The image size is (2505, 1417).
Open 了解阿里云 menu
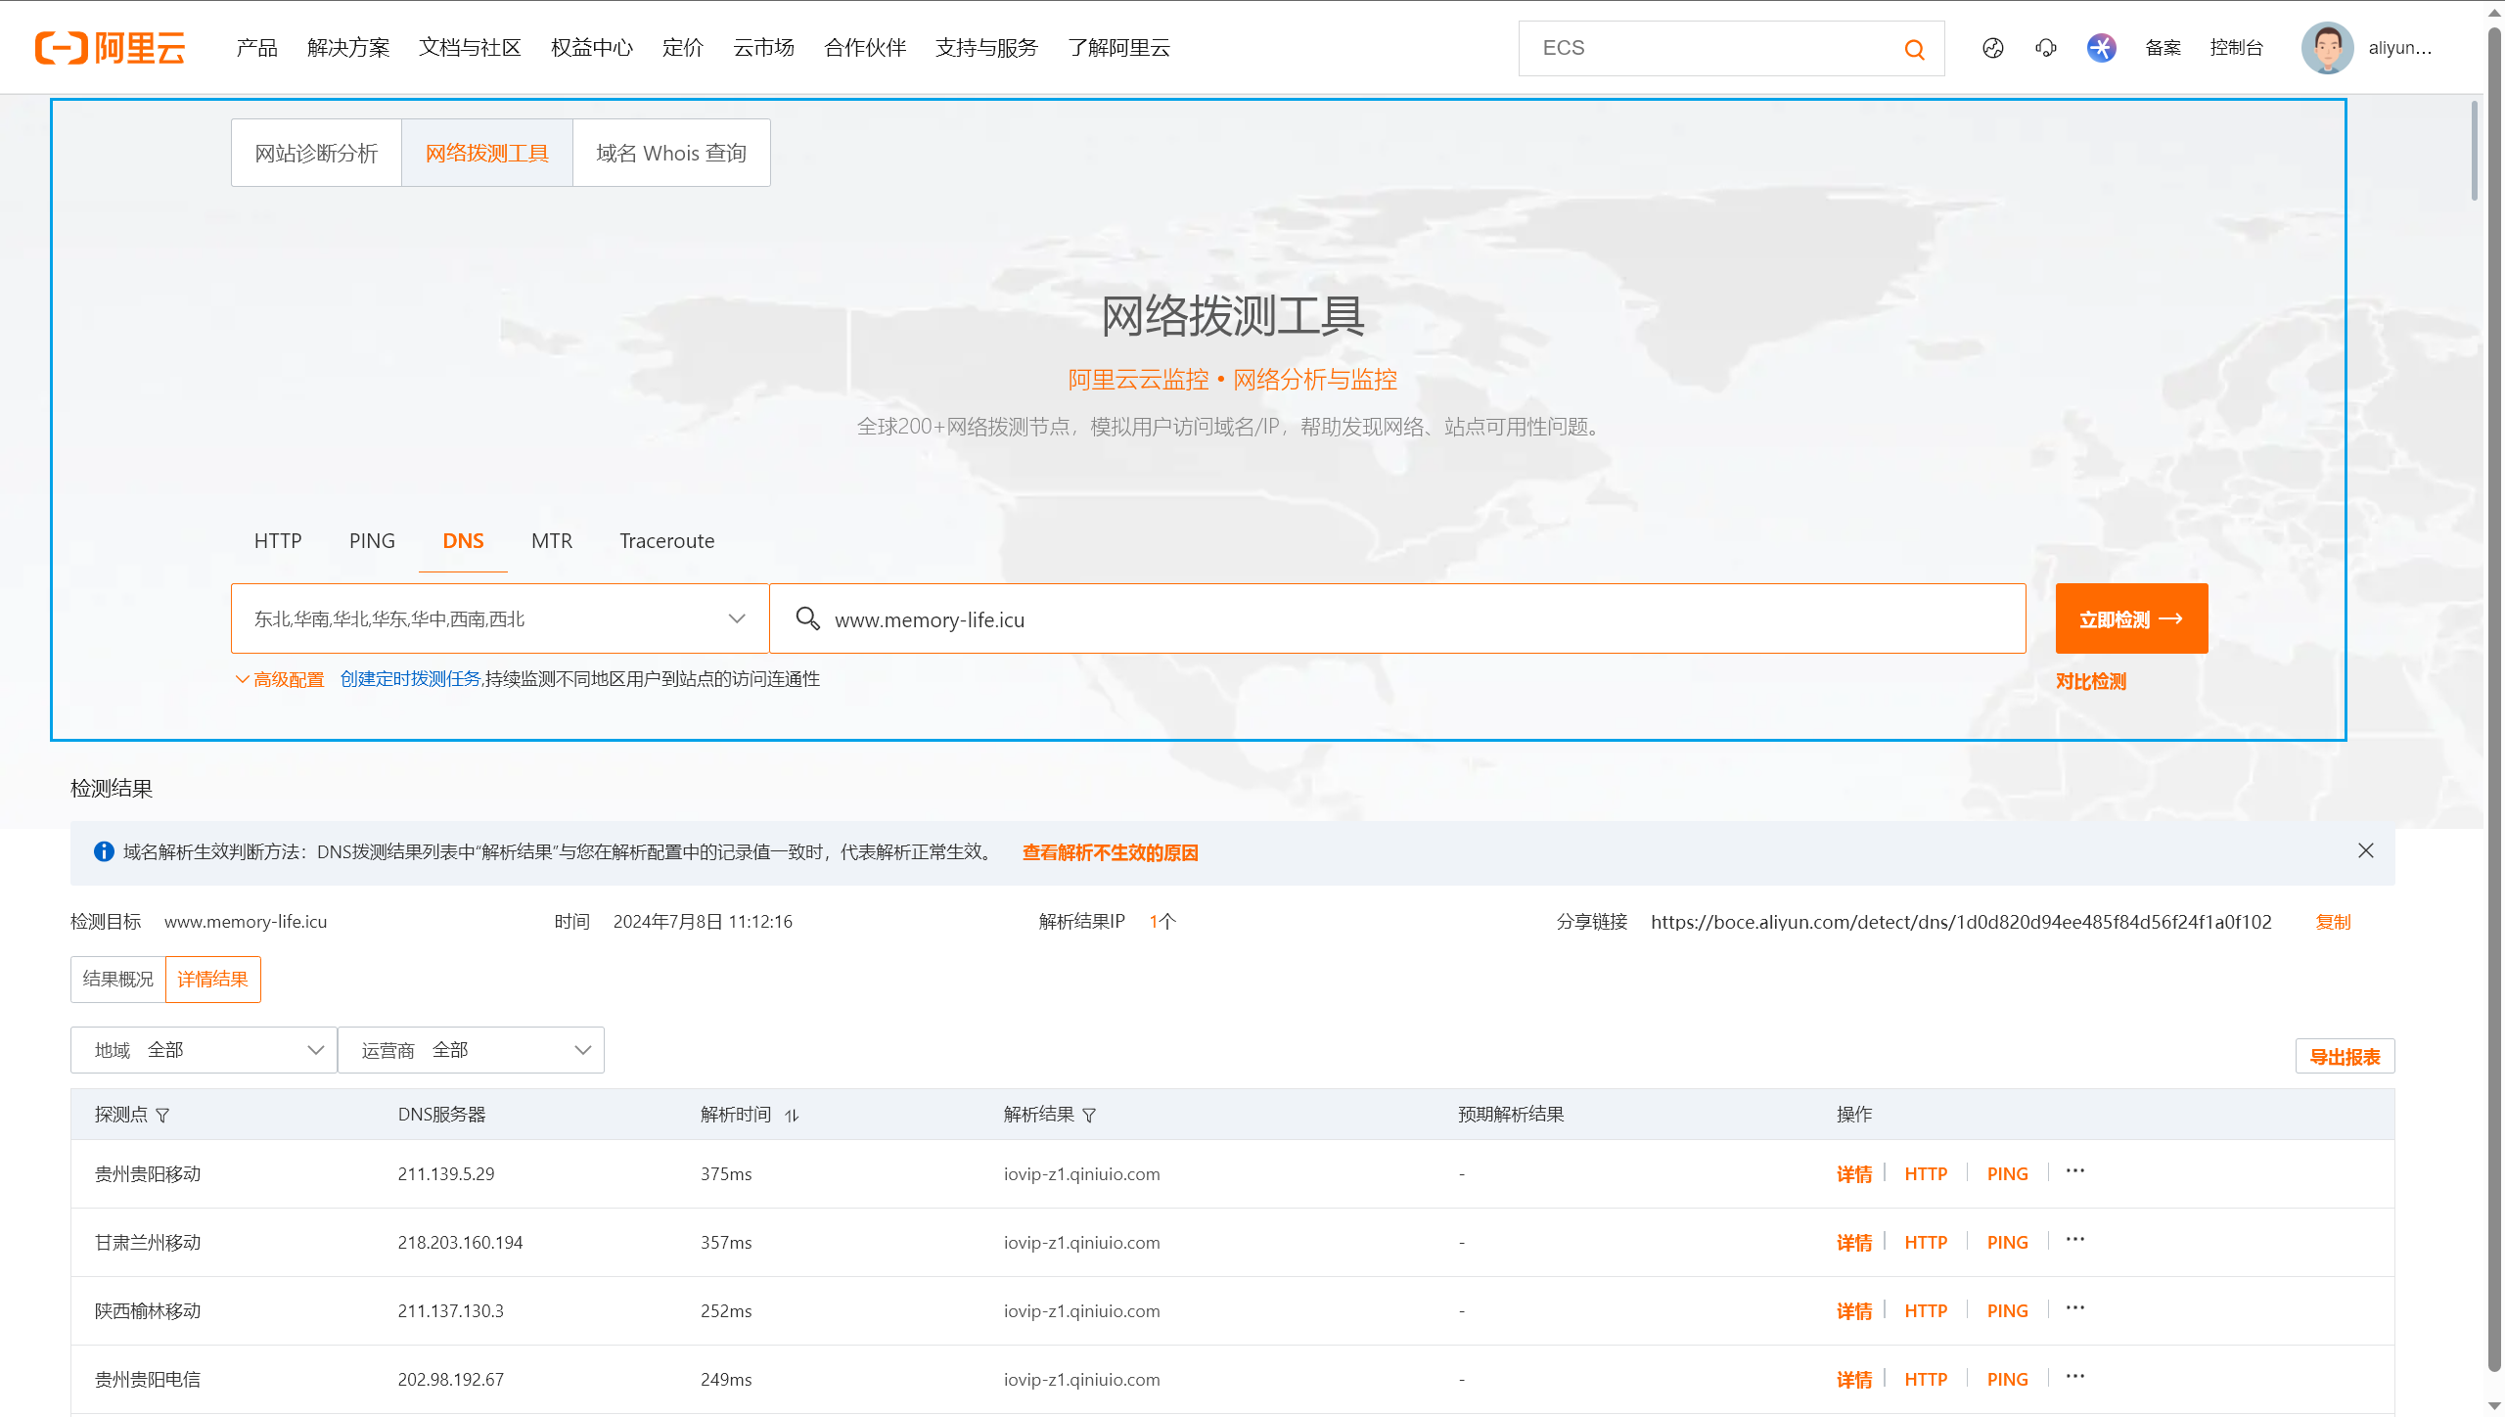1119,48
